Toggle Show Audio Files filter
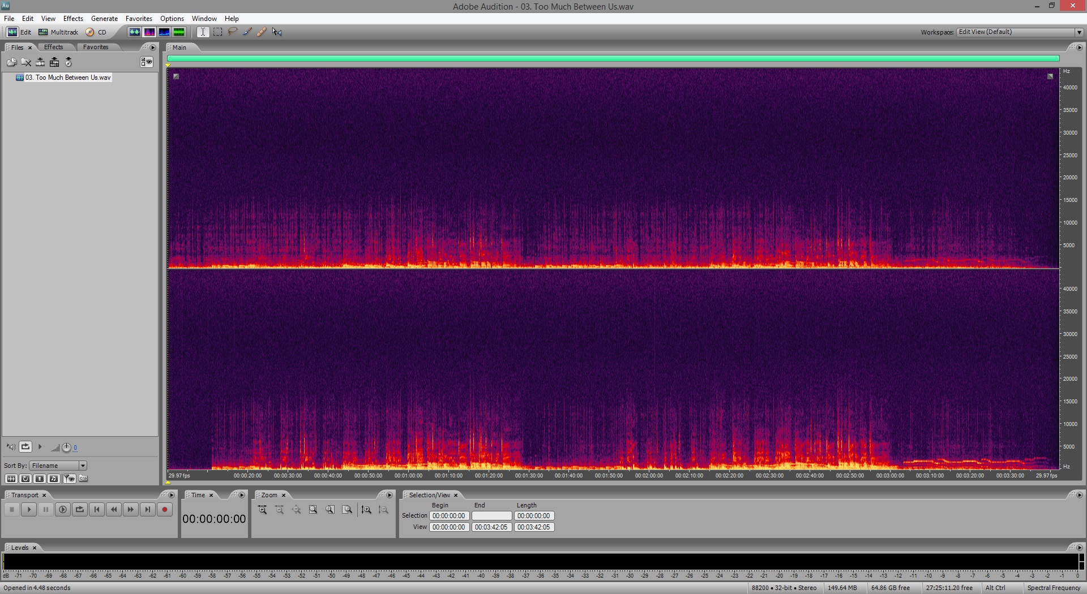This screenshot has width=1087, height=594. click(x=11, y=479)
